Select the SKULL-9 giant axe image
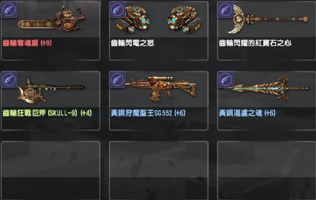Viewport: 316px width, 200px height. (x=51, y=89)
